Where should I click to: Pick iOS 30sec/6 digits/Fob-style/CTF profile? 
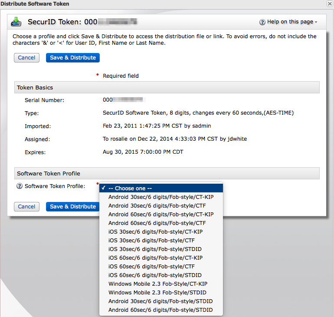(x=161, y=241)
